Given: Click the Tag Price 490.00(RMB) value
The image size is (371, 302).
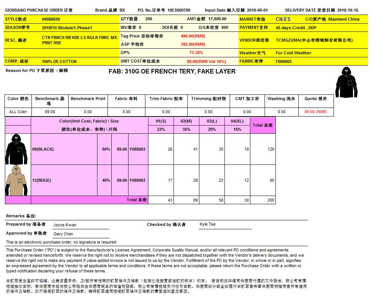Looking at the screenshot, I should (x=193, y=36).
